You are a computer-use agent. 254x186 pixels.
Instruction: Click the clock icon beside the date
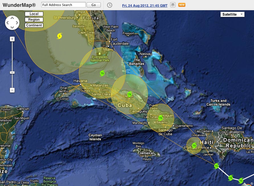click(110, 5)
